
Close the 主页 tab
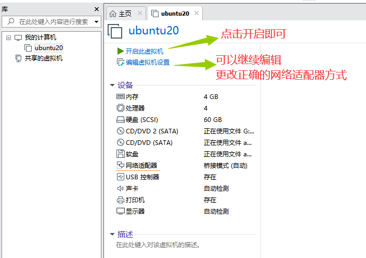(140, 13)
